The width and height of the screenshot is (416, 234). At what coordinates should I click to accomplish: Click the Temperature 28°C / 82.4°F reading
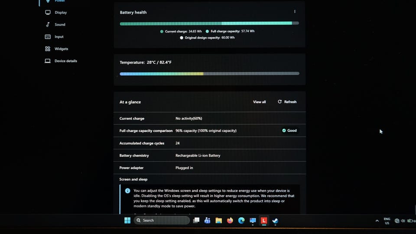146,62
